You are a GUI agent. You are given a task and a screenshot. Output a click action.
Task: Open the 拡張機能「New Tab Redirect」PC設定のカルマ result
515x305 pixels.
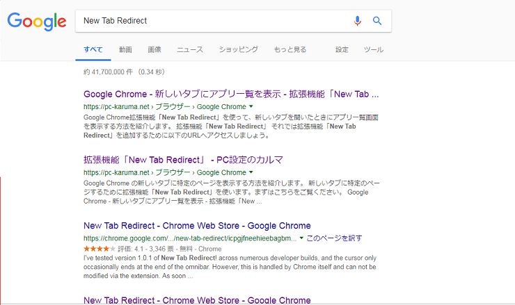coord(183,160)
